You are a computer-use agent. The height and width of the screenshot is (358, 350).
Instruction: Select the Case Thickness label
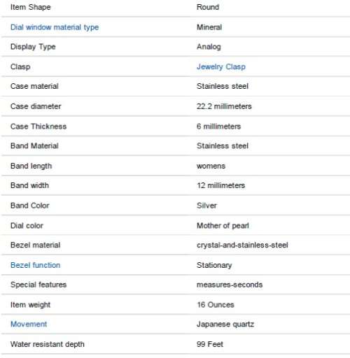tap(38, 127)
